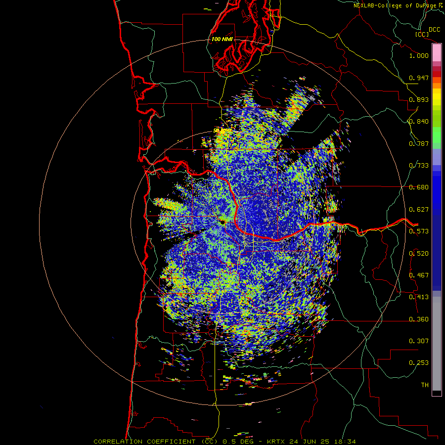
Task: Pick the orange swatch on the color bar
Action: pos(437,86)
